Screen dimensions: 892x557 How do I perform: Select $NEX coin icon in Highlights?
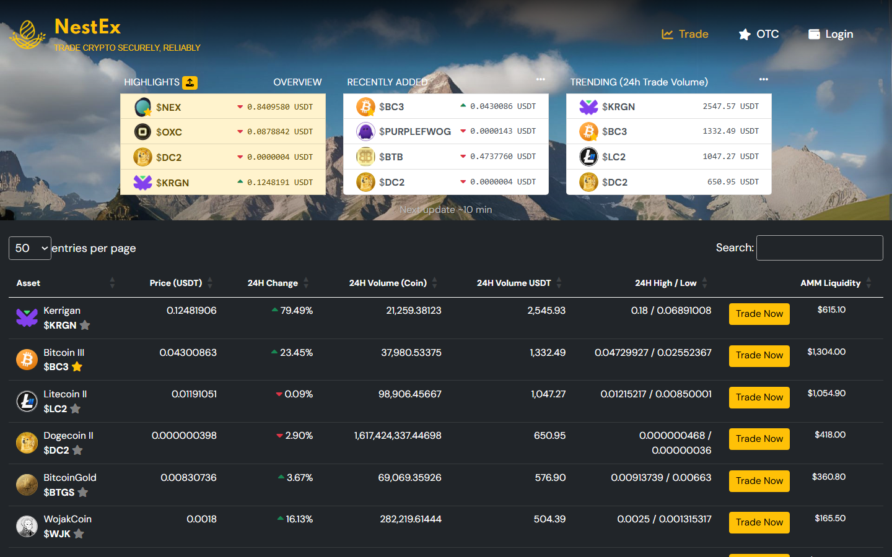click(x=143, y=107)
